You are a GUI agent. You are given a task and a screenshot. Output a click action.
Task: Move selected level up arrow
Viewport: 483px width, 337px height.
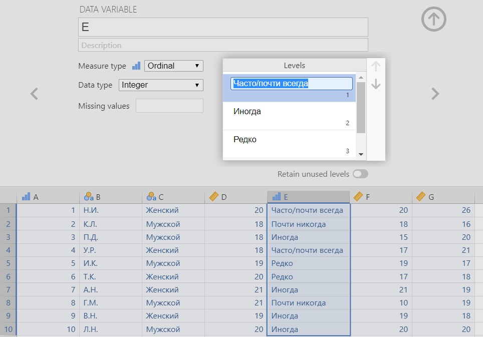coord(376,66)
